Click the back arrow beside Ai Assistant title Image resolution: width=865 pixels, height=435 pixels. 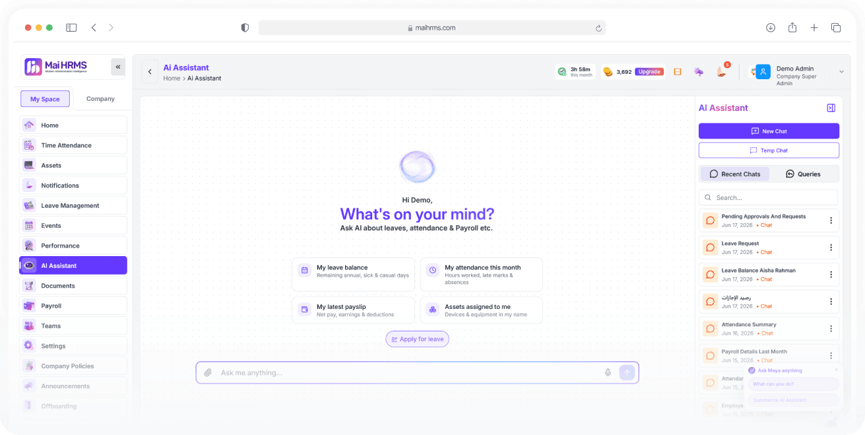tap(150, 72)
